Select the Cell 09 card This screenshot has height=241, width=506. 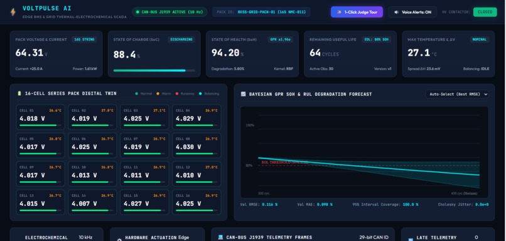point(40,174)
